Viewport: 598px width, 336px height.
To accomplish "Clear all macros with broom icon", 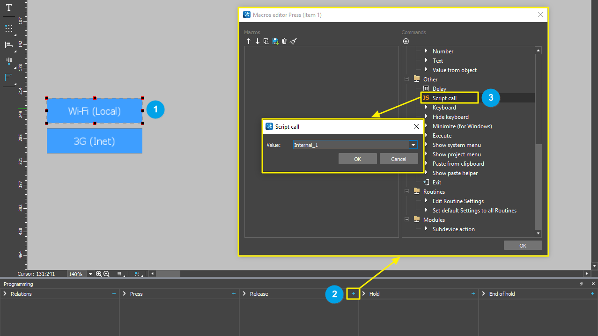I will tap(293, 41).
